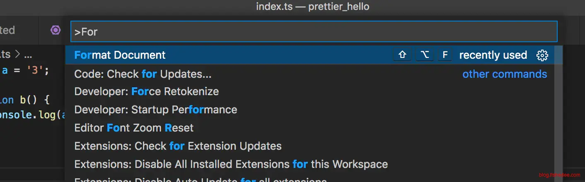
Task: Click the F key badge in the keybinding
Action: pyautogui.click(x=445, y=55)
